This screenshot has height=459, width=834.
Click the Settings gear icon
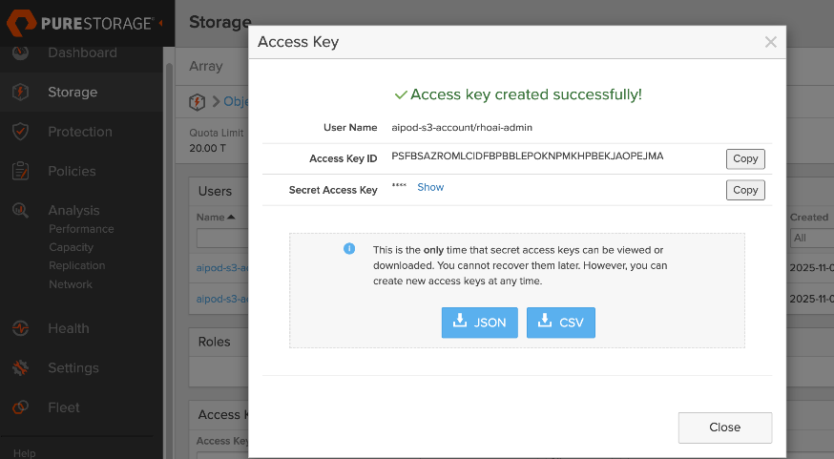click(20, 367)
